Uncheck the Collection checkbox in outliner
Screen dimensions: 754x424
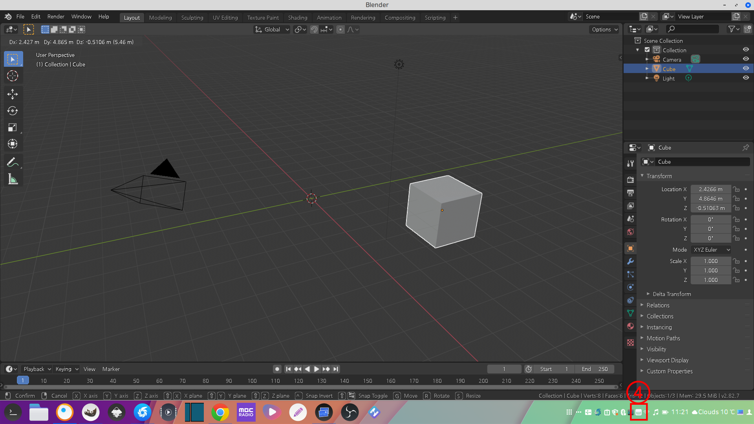(647, 50)
